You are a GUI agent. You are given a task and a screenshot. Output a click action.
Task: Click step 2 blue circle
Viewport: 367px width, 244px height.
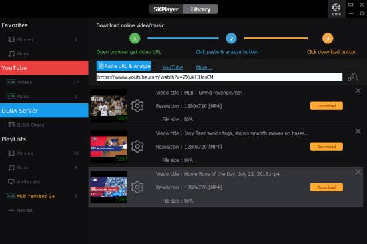231,39
